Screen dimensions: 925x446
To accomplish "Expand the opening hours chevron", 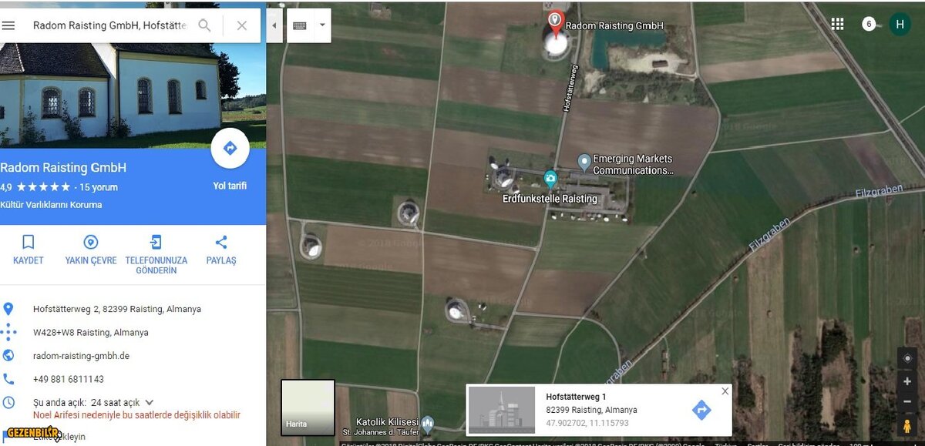I will (x=150, y=402).
